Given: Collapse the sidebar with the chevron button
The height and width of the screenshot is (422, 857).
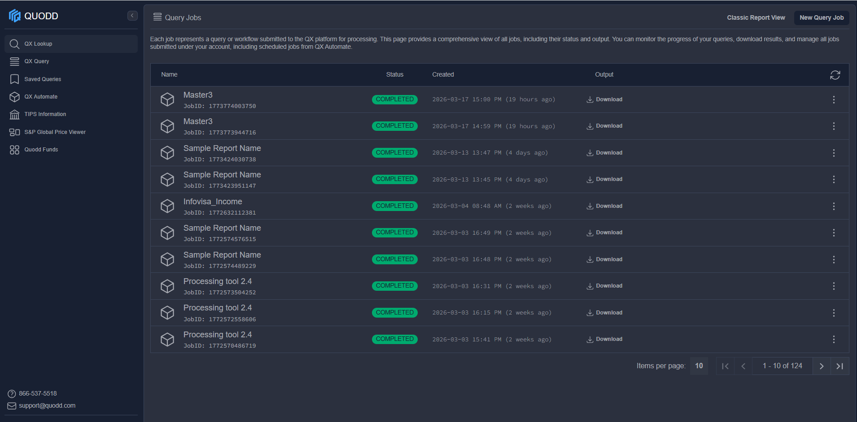Looking at the screenshot, I should (132, 16).
